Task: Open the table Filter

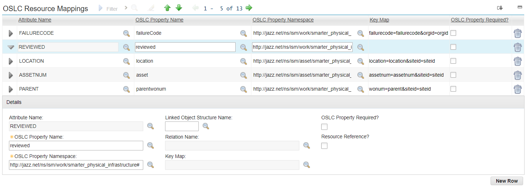Action: coord(108,9)
